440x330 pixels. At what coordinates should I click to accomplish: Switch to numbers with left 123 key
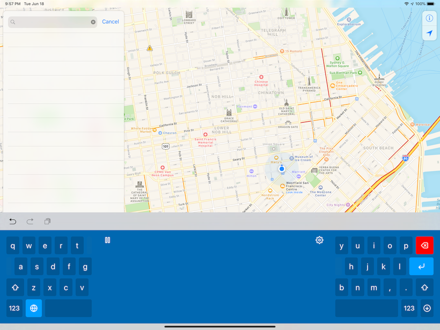(14, 308)
